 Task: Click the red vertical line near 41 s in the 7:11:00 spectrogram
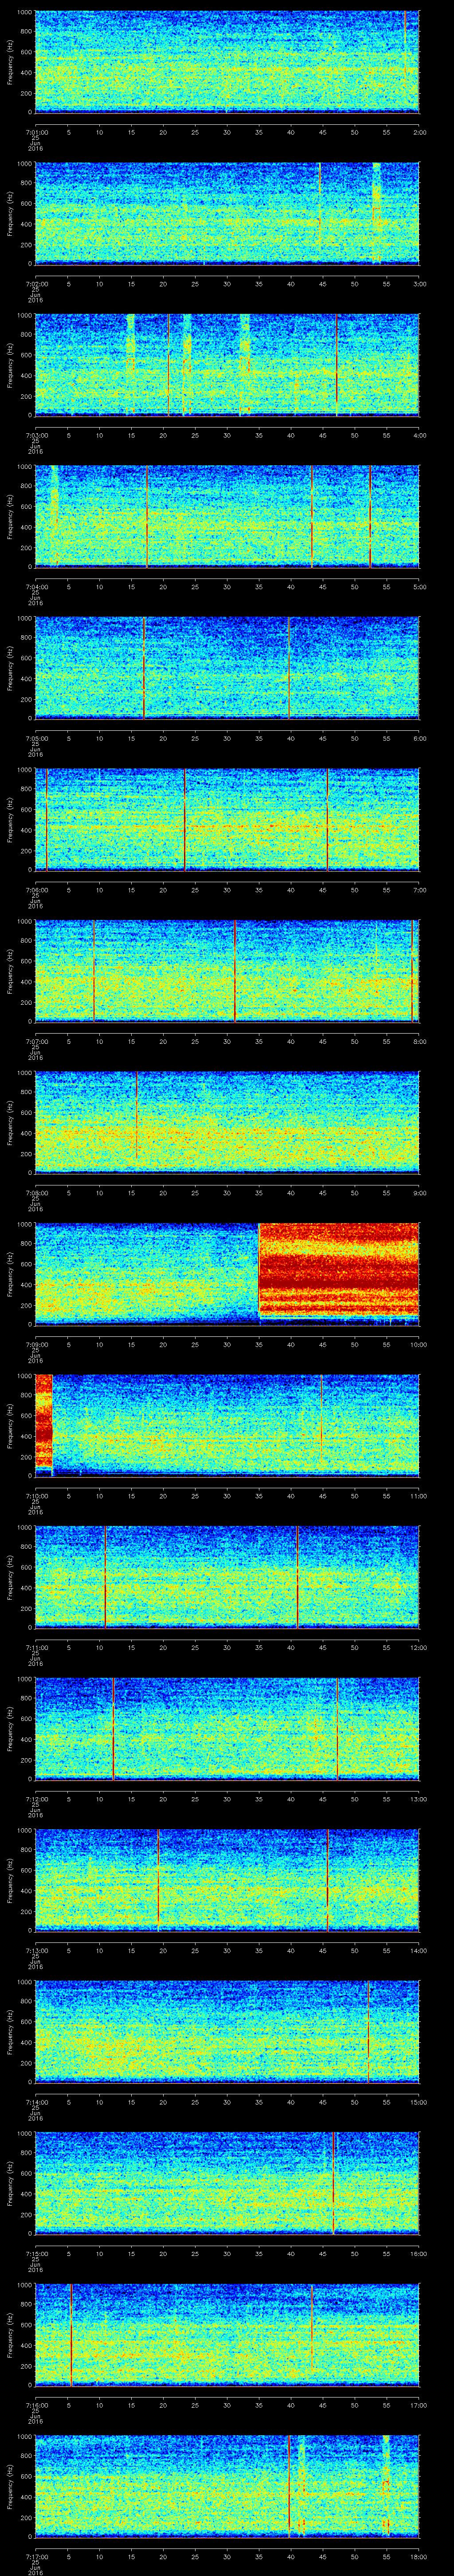click(297, 1576)
